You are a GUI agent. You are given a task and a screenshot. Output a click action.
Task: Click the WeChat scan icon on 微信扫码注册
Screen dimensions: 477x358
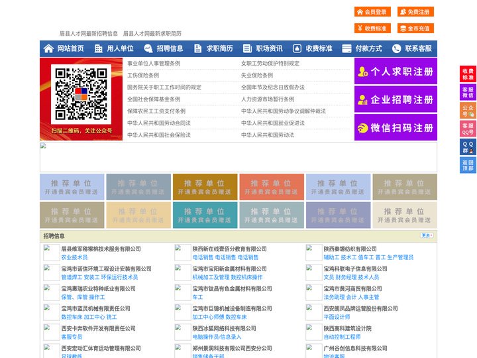point(362,128)
